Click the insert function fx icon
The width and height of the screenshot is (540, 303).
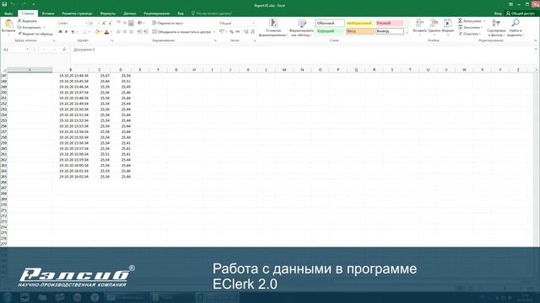64,50
